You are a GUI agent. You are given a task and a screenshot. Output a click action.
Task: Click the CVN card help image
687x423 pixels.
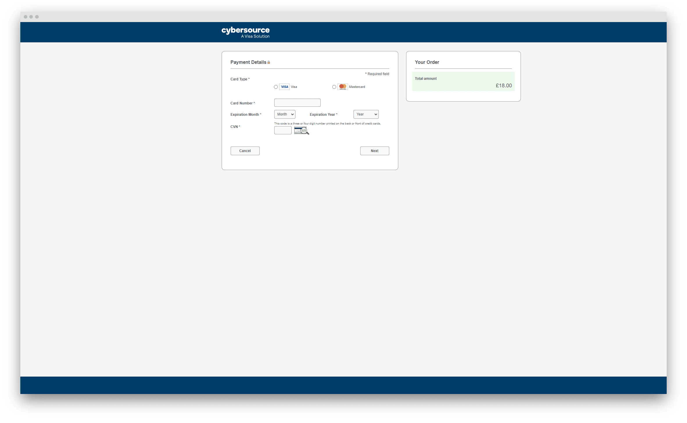[302, 131]
